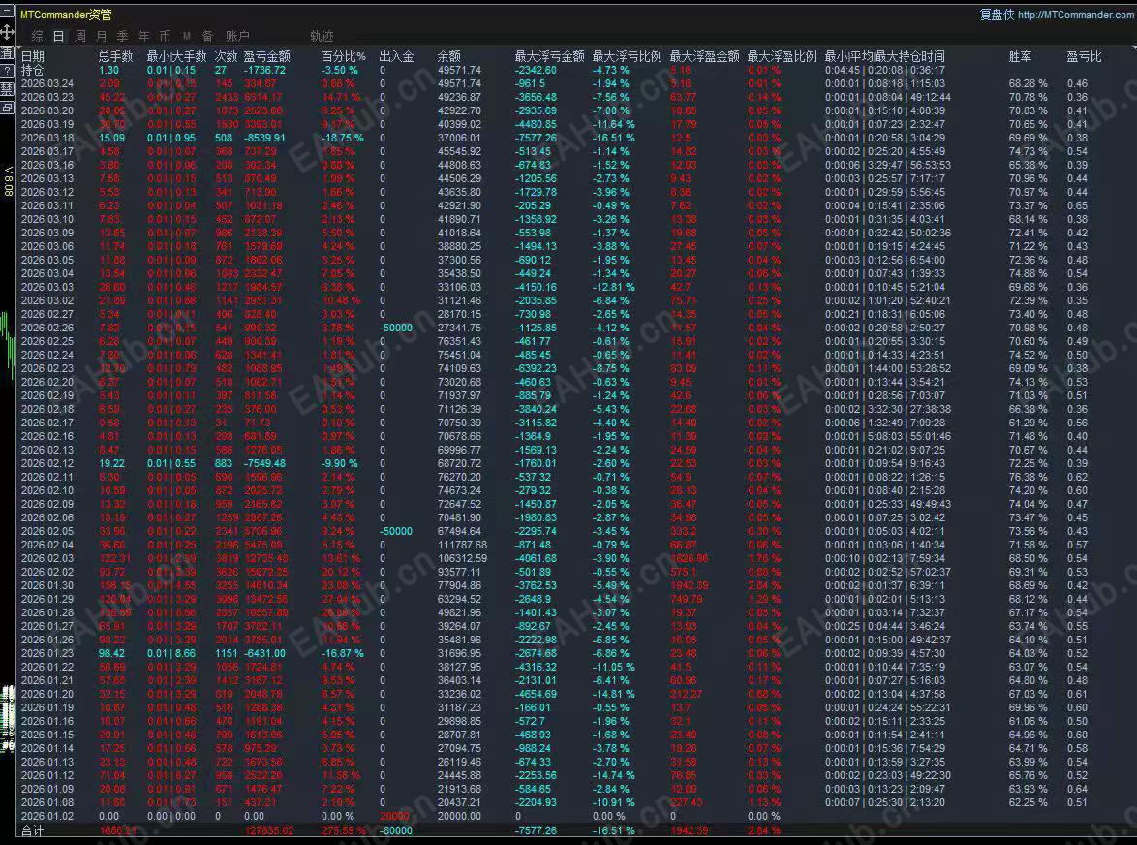Click win rate 68.28 %
The width and height of the screenshot is (1137, 845).
coord(1029,83)
